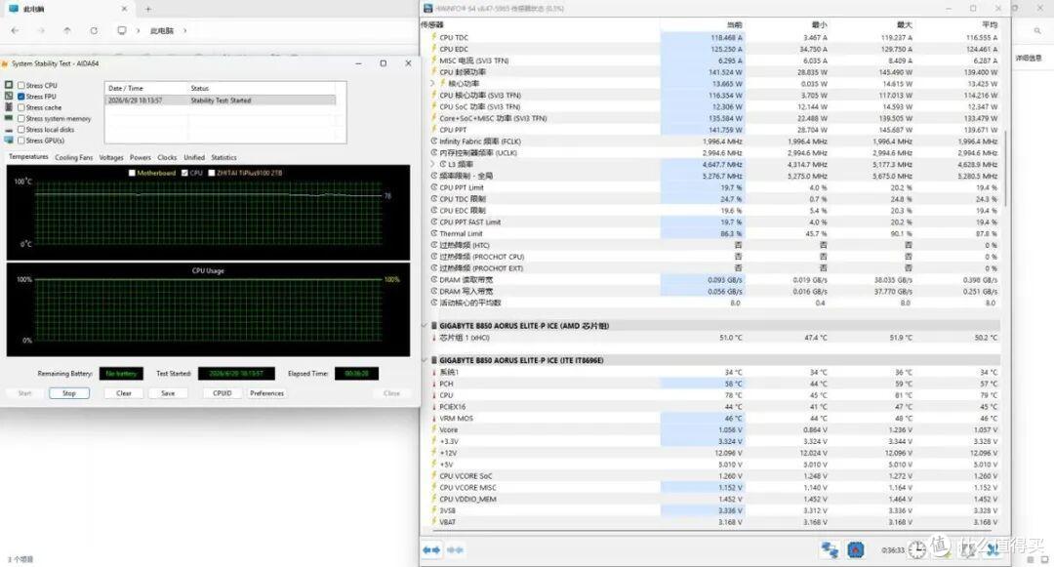
Task: Collapse GIGABYTE B850 ITE IT8696E section
Action: pos(425,360)
